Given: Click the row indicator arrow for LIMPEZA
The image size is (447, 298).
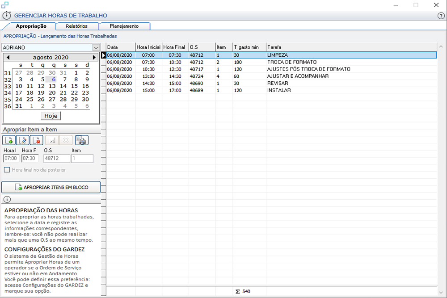Looking at the screenshot, I should (104, 55).
